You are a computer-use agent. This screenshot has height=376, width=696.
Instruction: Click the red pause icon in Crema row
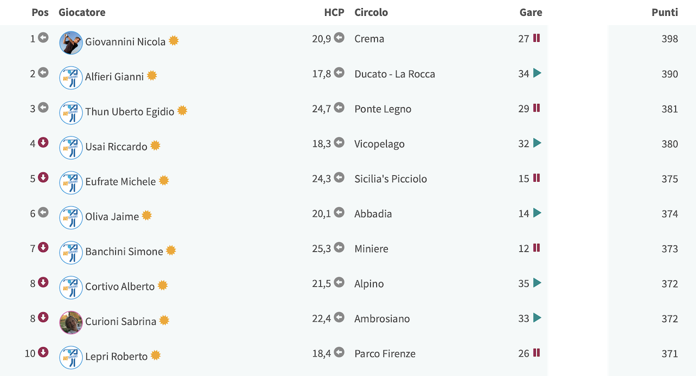pos(537,38)
